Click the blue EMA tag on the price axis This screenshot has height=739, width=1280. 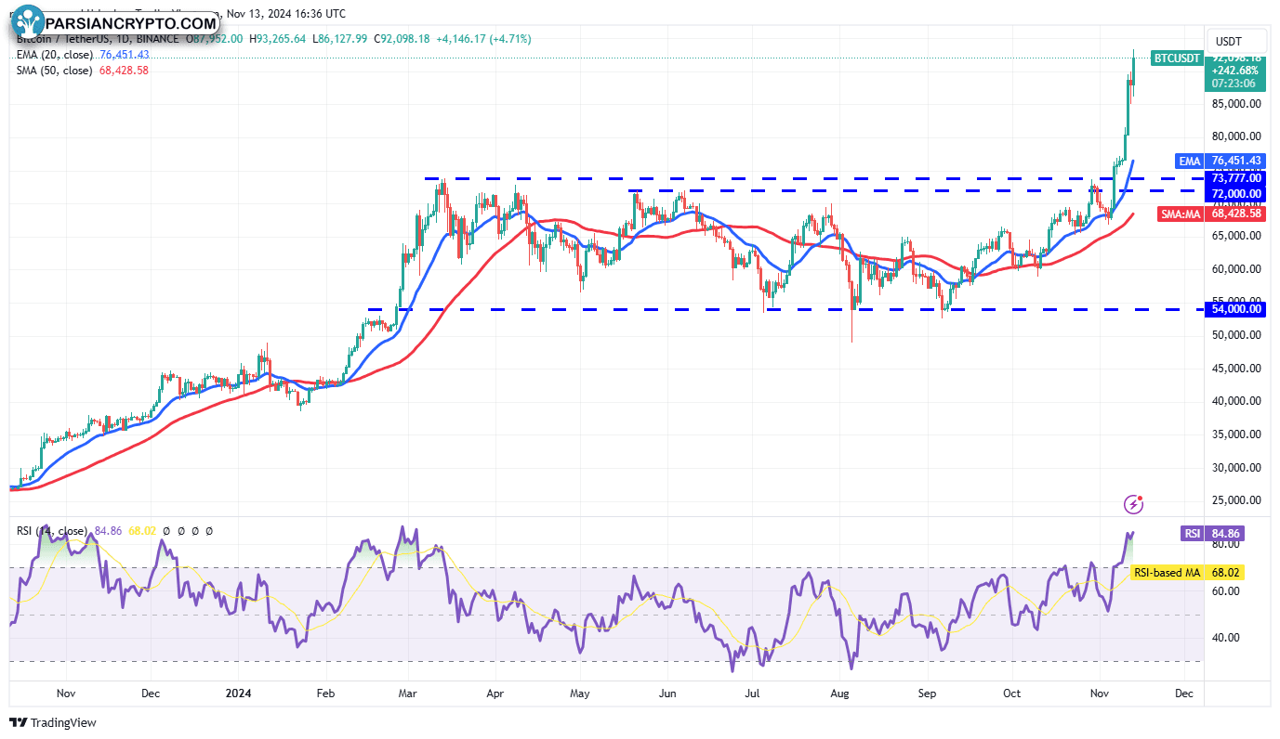(x=1190, y=161)
